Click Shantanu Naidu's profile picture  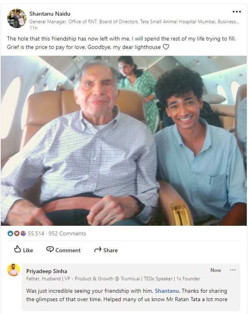(x=17, y=18)
